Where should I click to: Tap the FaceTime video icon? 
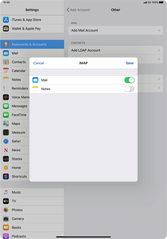[6, 115]
